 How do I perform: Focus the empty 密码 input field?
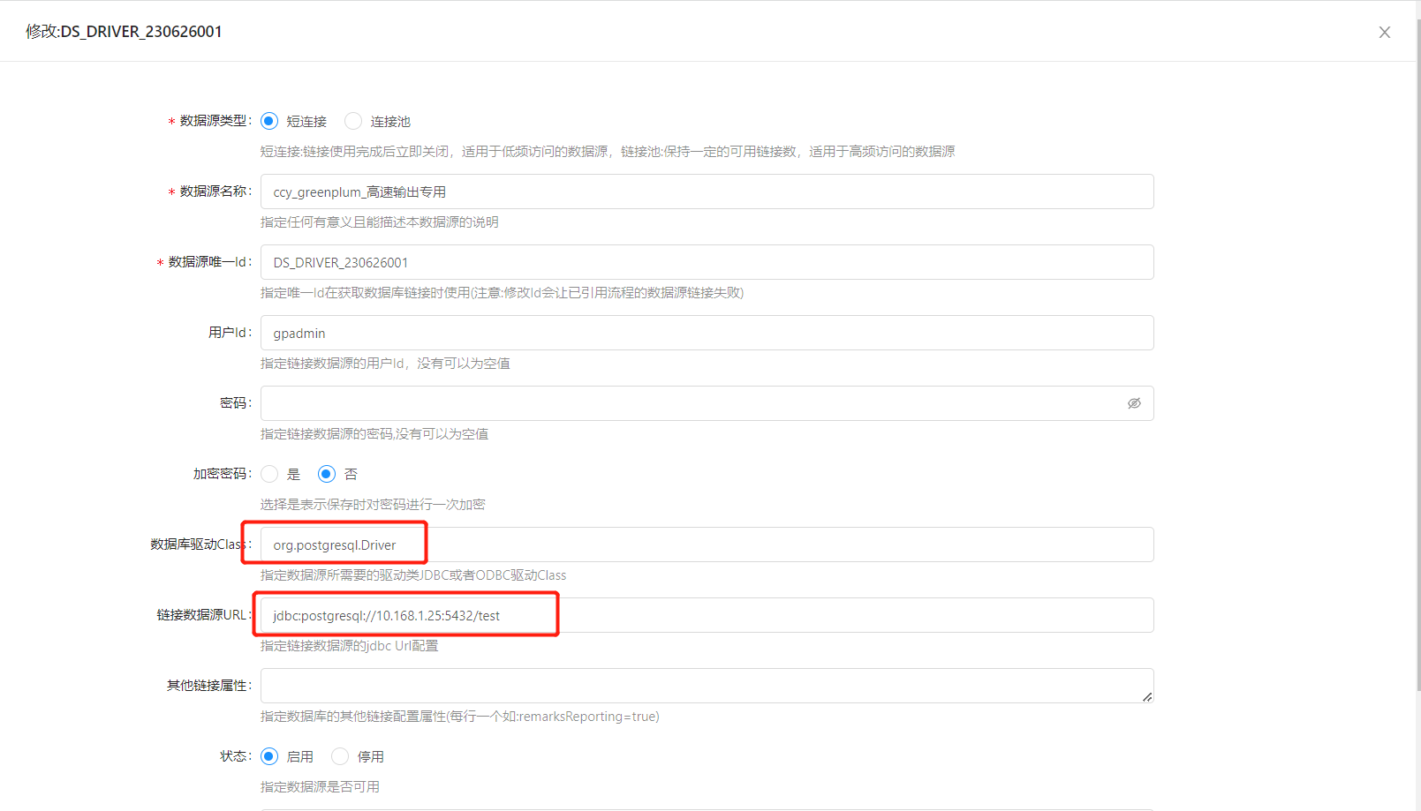pyautogui.click(x=689, y=403)
